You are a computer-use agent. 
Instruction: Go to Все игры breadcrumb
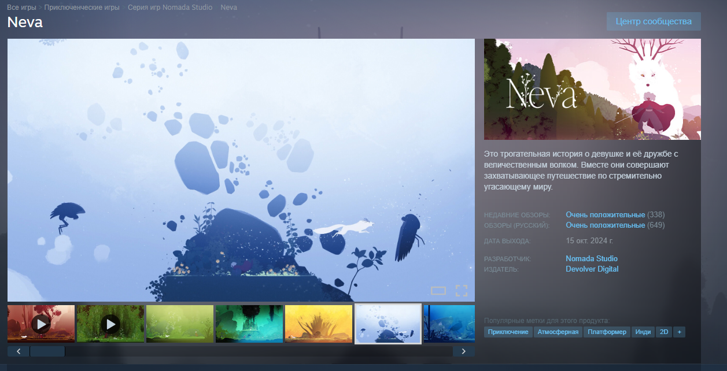pos(21,8)
